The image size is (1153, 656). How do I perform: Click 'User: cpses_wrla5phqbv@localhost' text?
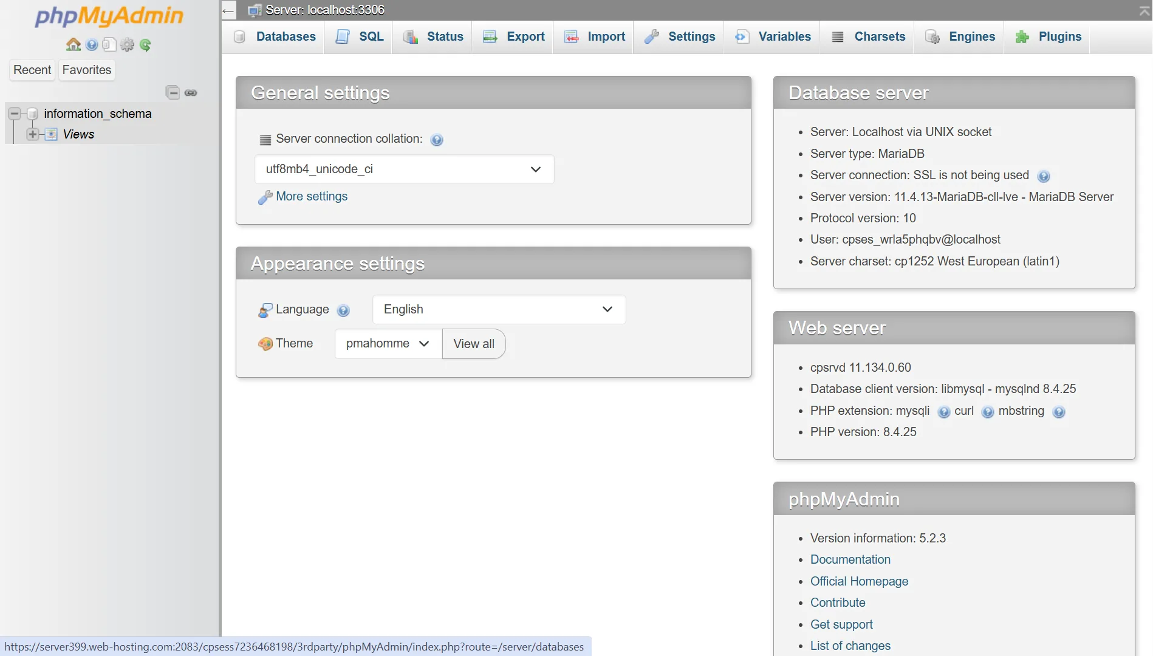(x=905, y=239)
